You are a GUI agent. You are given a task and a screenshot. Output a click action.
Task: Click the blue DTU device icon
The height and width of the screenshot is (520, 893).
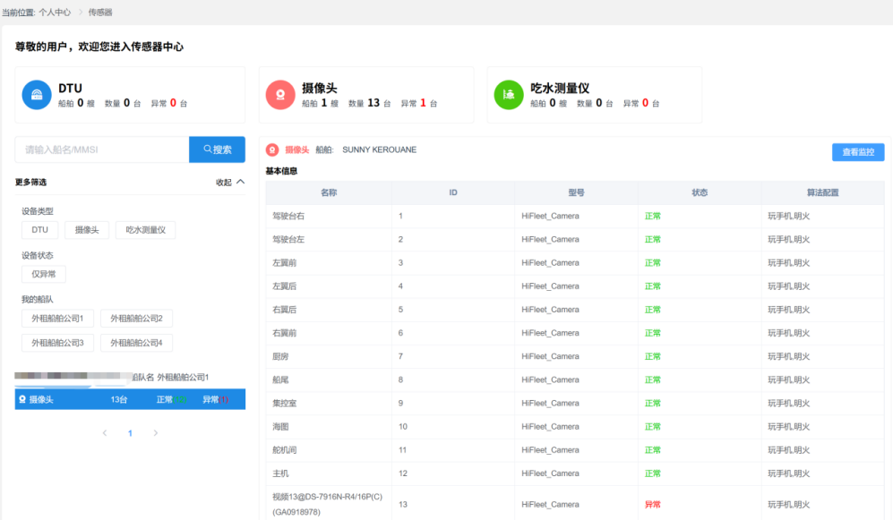(37, 95)
